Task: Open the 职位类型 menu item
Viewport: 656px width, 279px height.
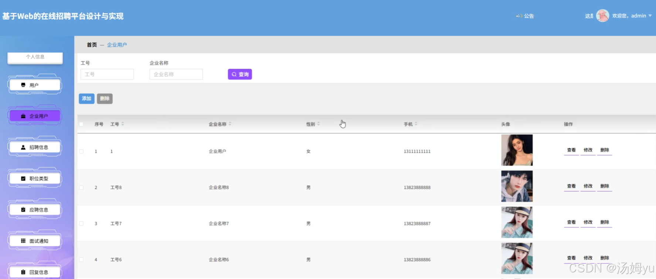Action: [x=35, y=179]
